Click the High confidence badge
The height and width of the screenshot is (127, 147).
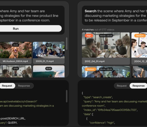89,36
